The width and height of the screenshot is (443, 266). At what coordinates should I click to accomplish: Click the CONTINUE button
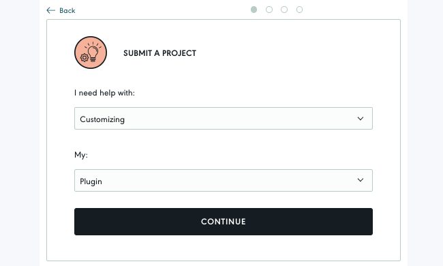[224, 222]
